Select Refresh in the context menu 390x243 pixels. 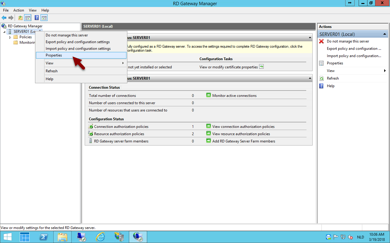[x=81, y=71]
